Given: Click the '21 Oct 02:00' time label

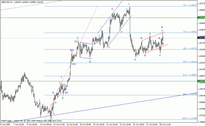Looking at the screenshot, I should 112,125.
